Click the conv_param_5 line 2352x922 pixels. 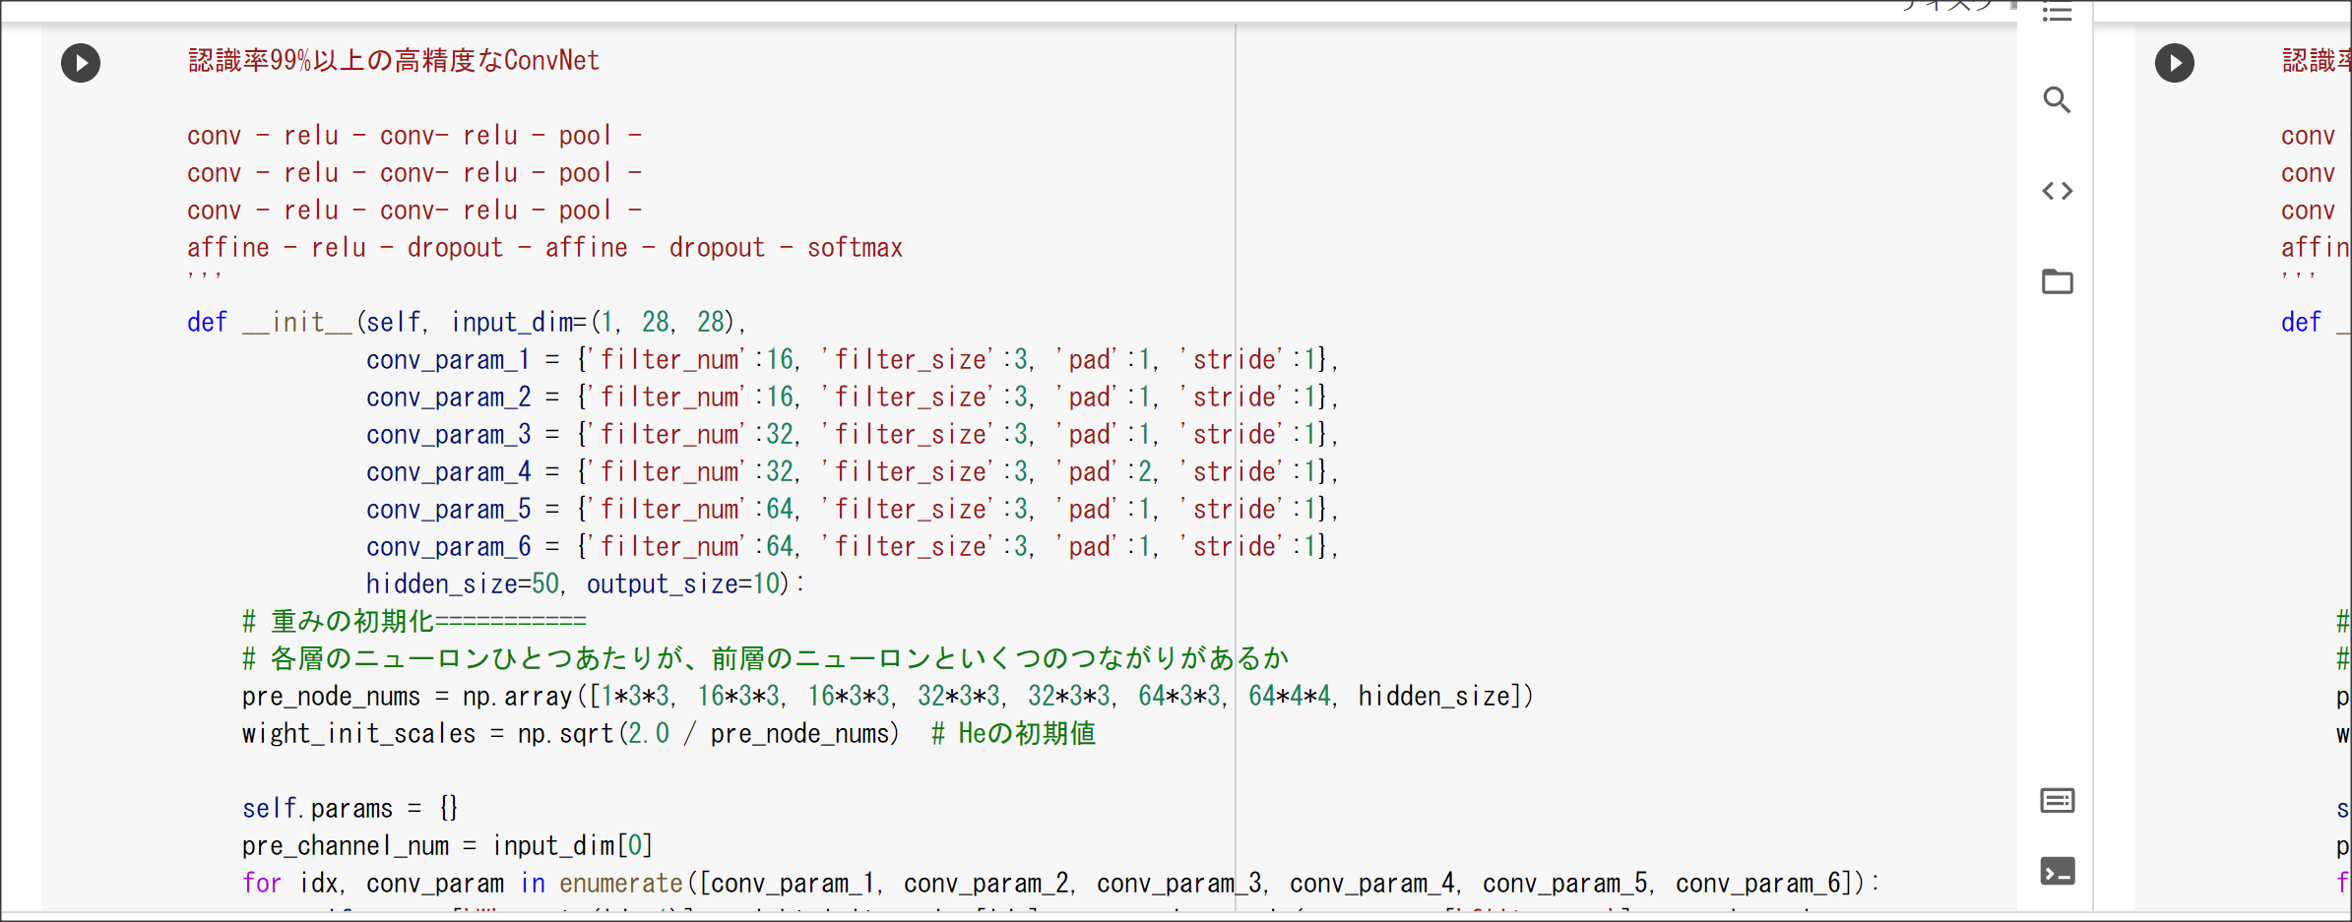[853, 510]
